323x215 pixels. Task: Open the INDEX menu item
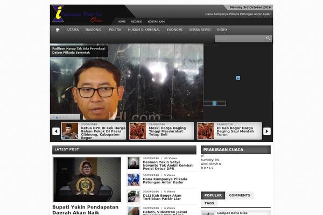222,30
